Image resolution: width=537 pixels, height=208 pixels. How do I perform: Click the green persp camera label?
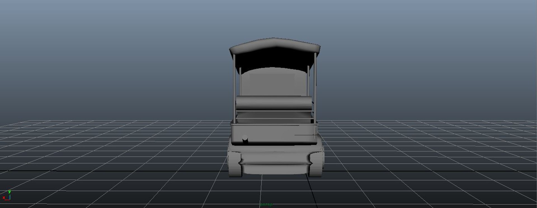point(266,205)
